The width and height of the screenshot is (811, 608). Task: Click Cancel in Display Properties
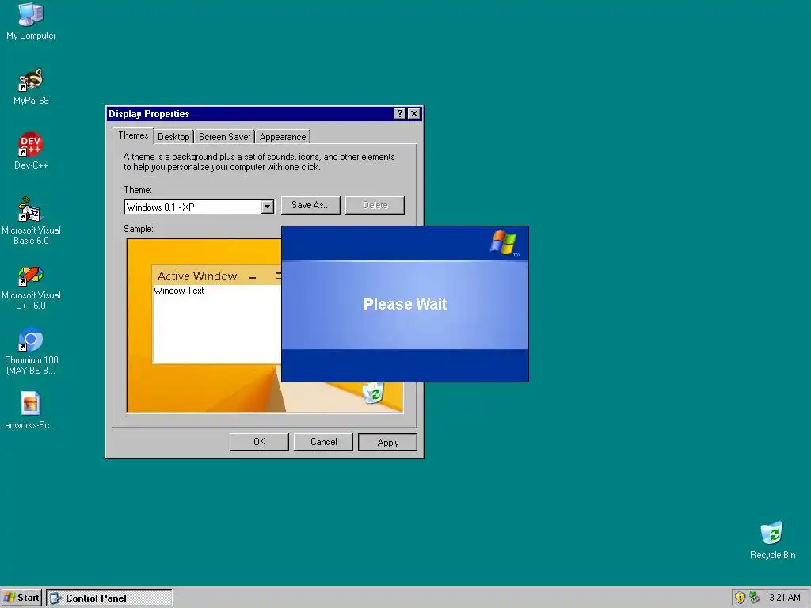pyautogui.click(x=323, y=442)
